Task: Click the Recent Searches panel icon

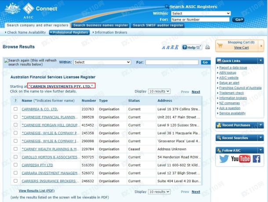Action: click(x=219, y=138)
